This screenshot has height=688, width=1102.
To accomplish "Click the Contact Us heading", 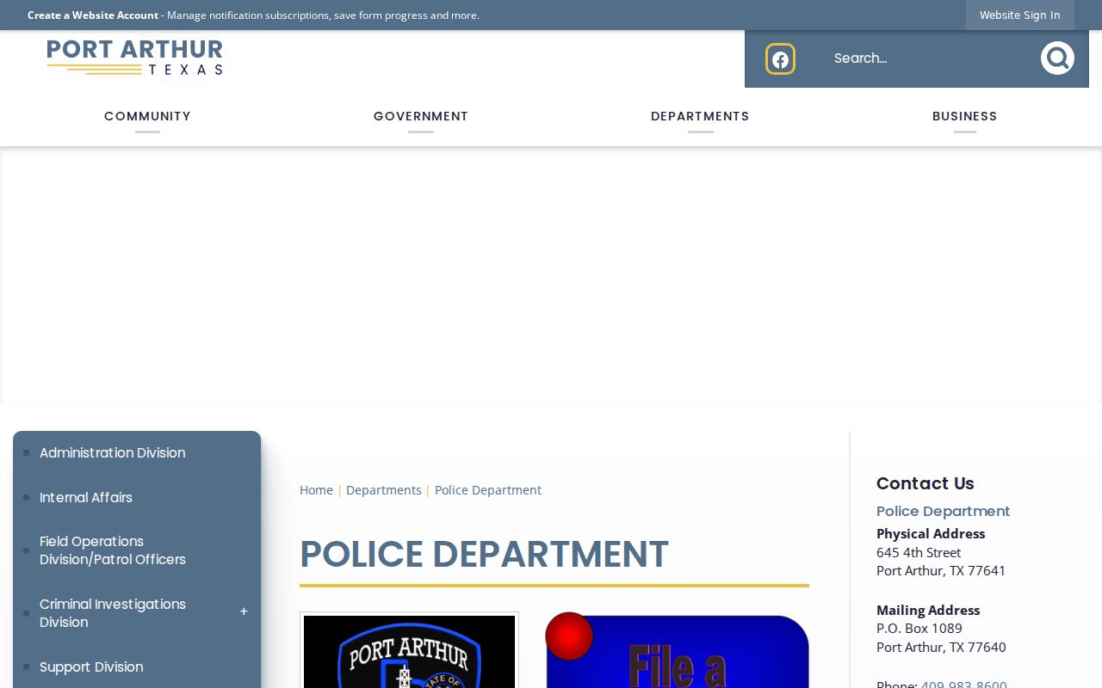I will [x=926, y=483].
